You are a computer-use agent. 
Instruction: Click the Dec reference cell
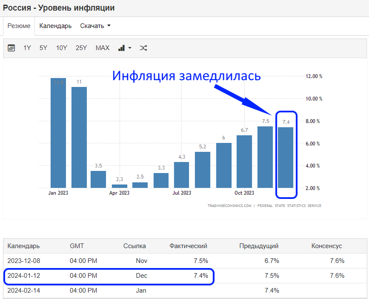pyautogui.click(x=142, y=276)
